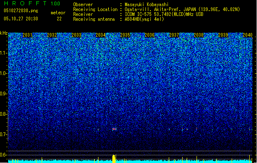Viewport: 257px width, 163px height.
Task: Click the 'Receiver' field label
Action: click(83, 14)
